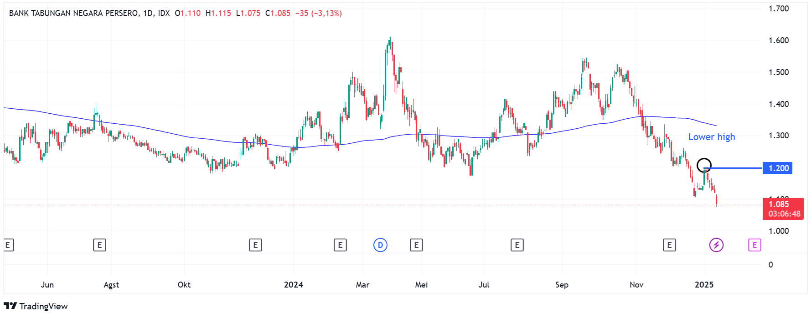
Task: Click the 1.600 price axis label
Action: tap(779, 40)
